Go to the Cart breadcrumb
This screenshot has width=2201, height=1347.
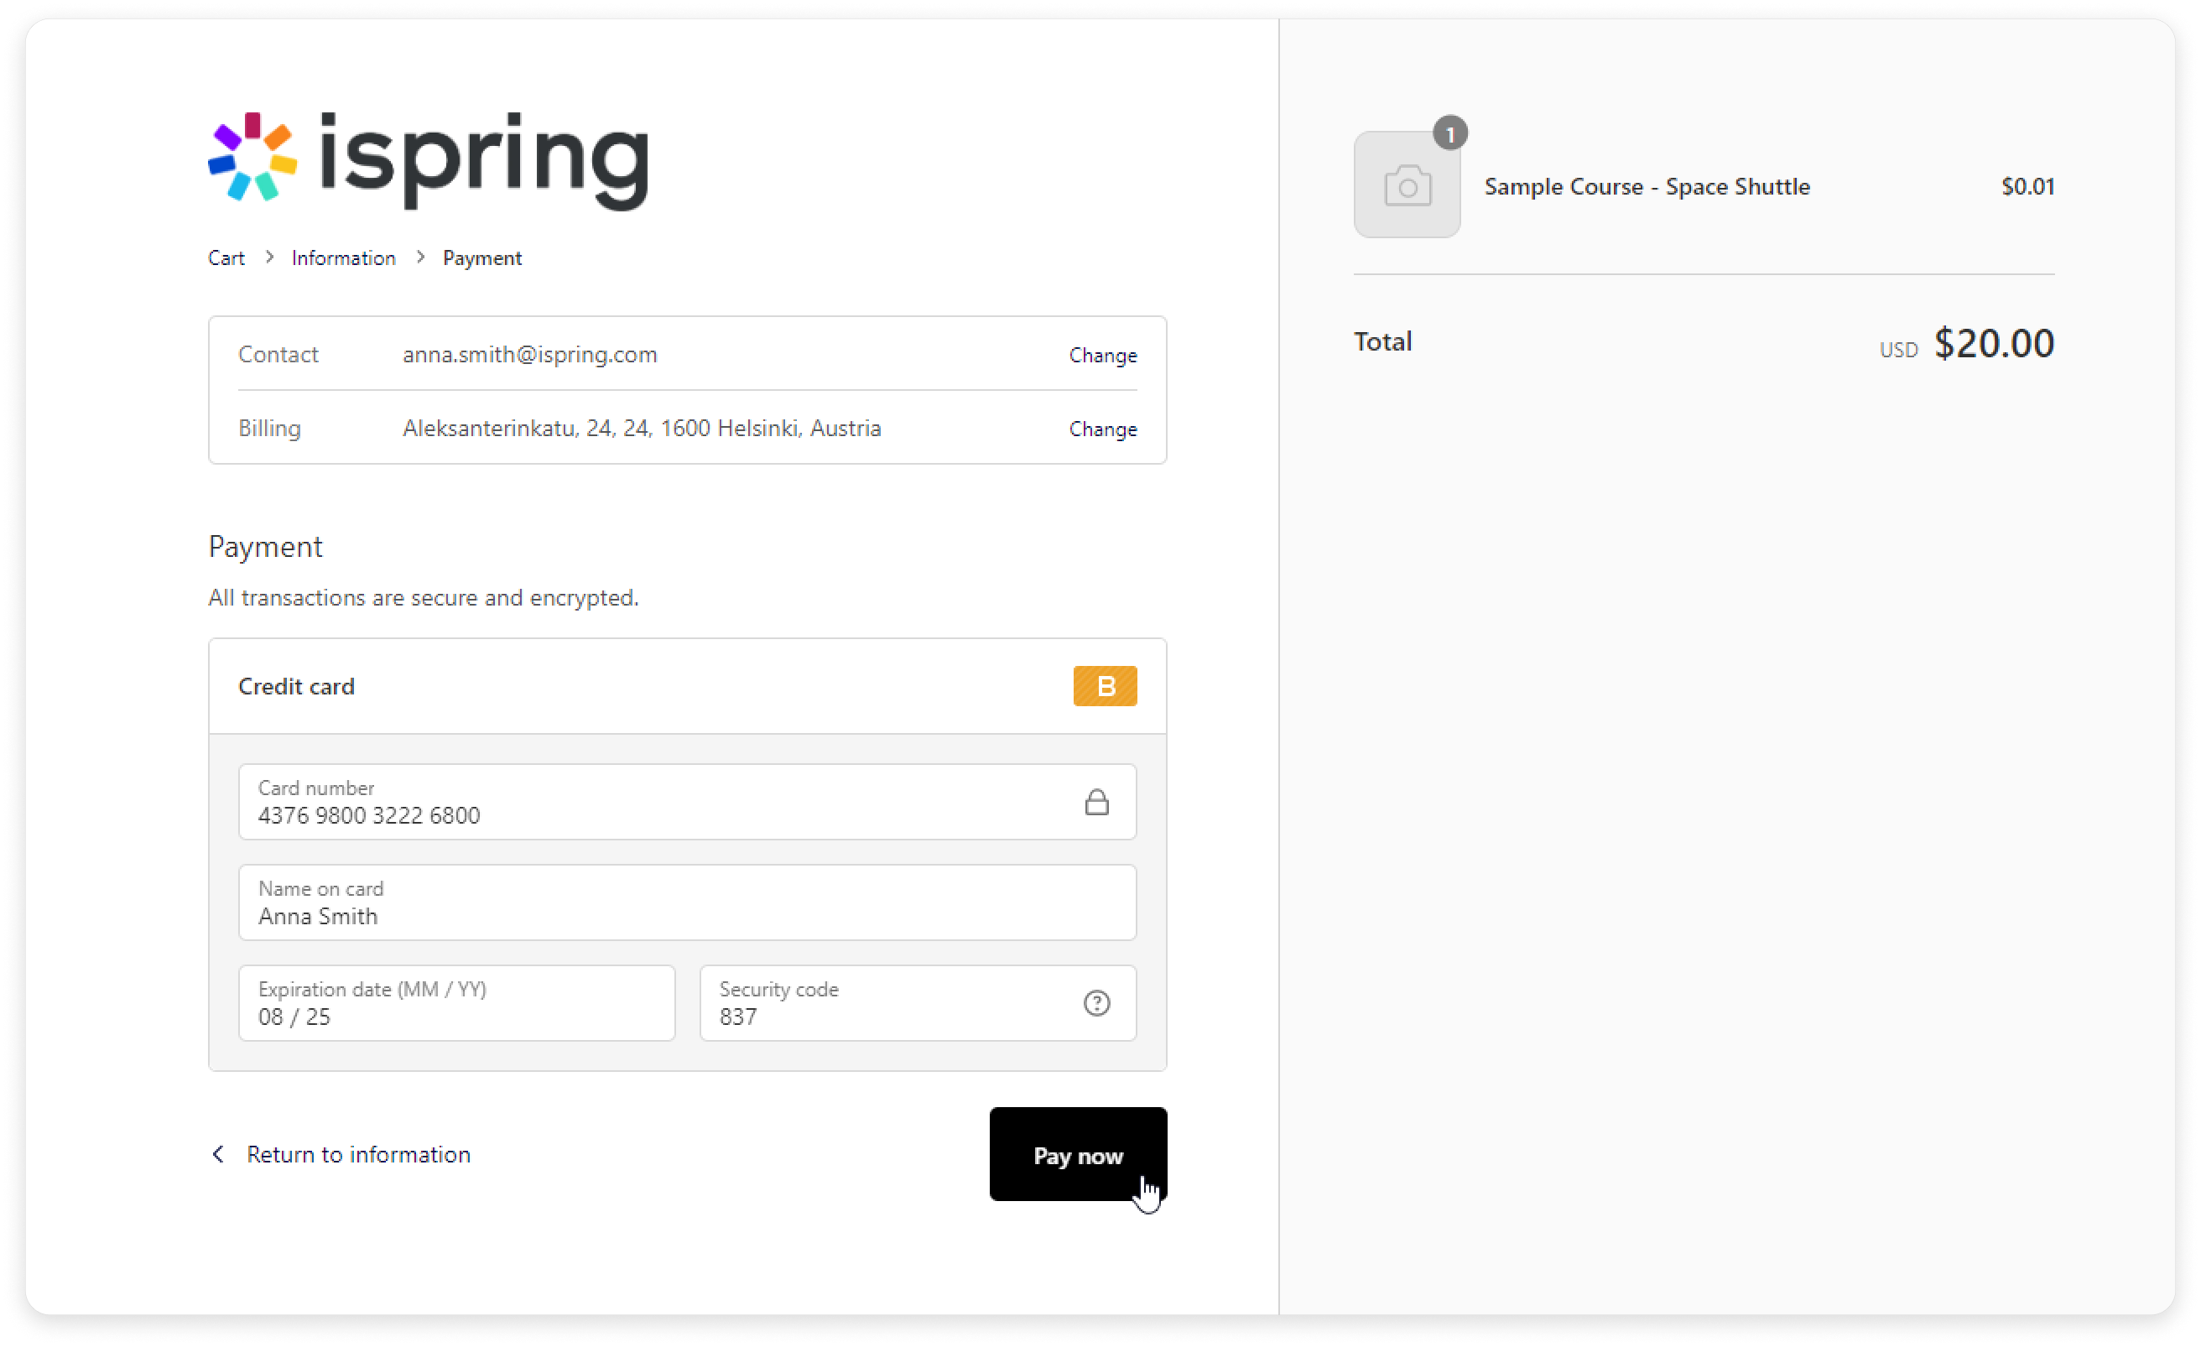pyautogui.click(x=226, y=258)
